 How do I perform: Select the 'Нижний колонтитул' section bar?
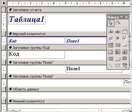click(69, 101)
